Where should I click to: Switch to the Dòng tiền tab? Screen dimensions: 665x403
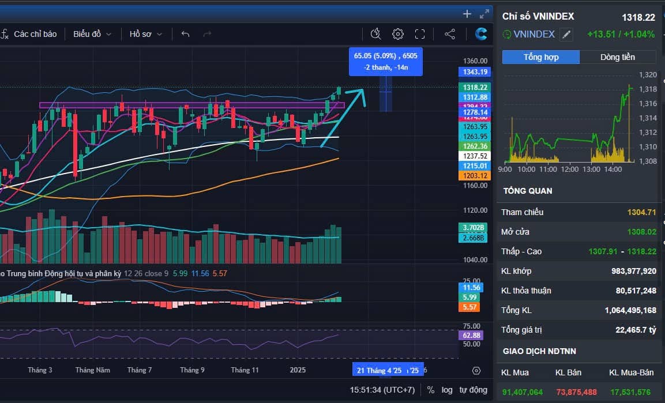coord(618,57)
